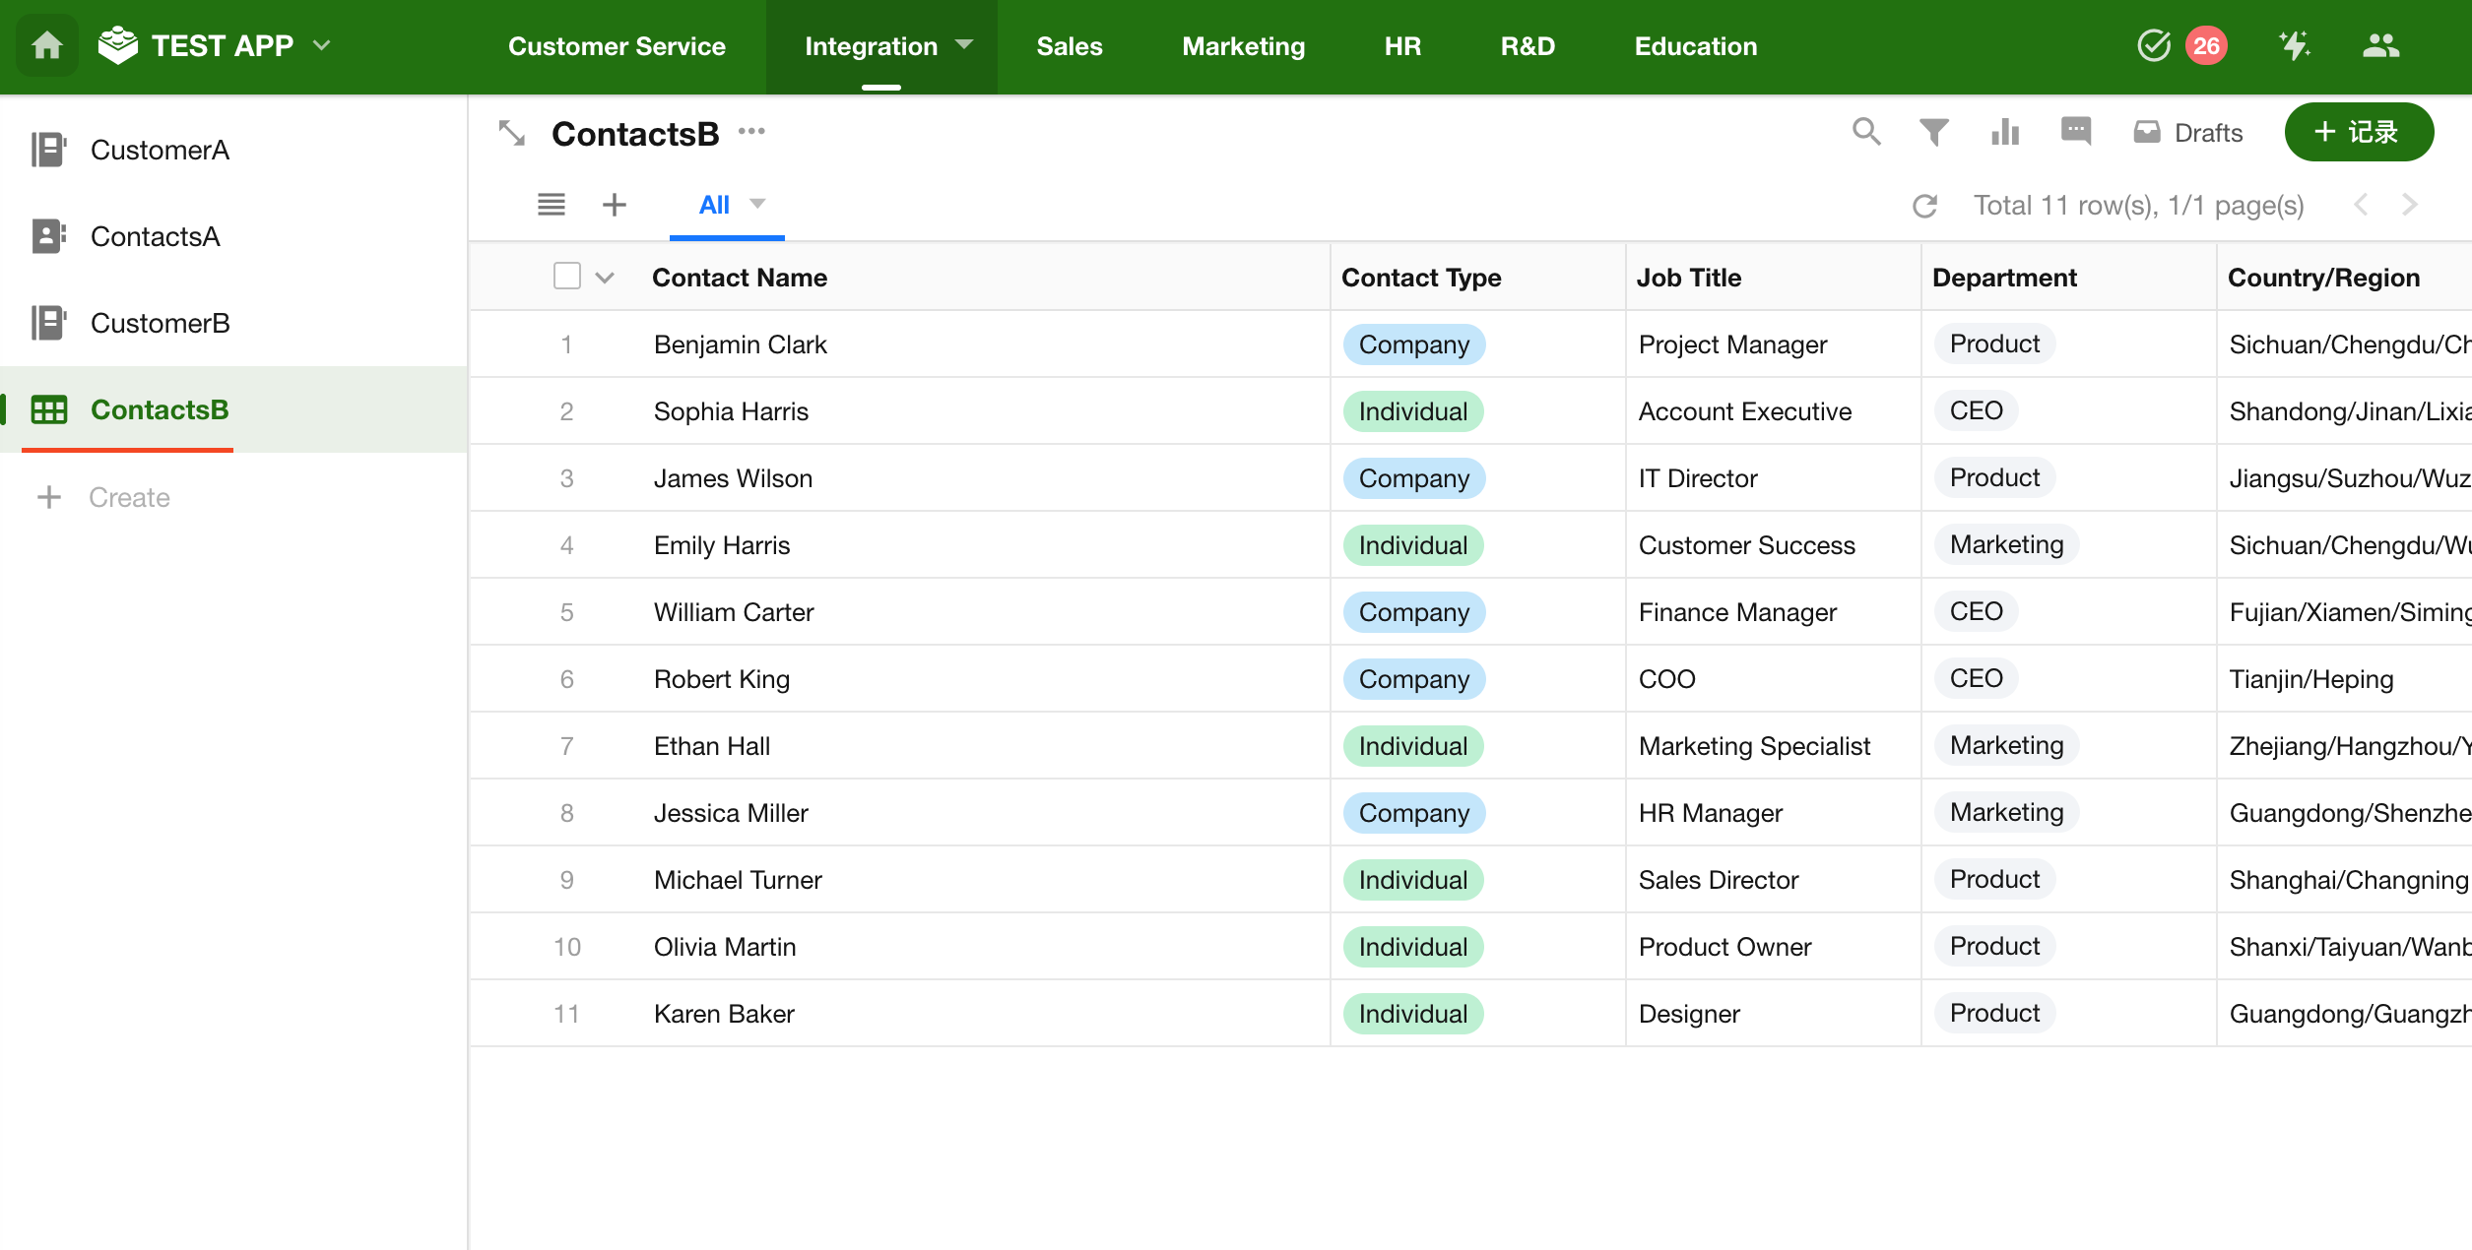Open the Customer Service tab

(x=617, y=46)
